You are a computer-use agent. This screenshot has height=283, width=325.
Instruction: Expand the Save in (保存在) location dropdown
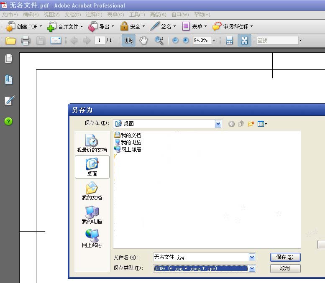[x=218, y=124]
